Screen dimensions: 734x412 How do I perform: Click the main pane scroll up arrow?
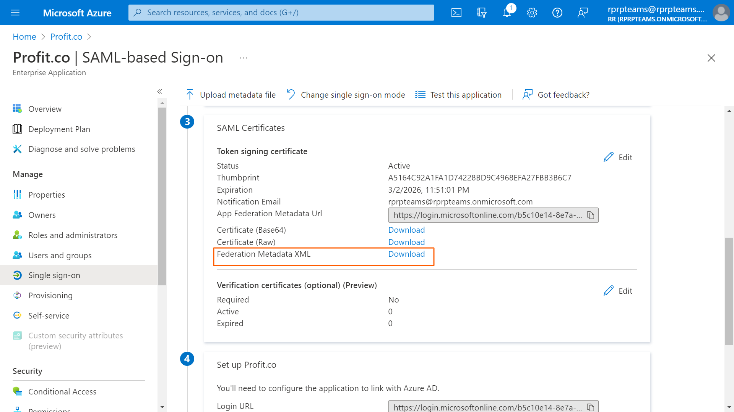[x=729, y=111]
